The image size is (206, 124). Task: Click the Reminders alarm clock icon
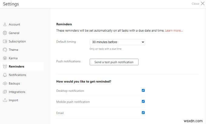5,67
